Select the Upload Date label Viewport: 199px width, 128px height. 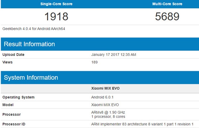13,55
